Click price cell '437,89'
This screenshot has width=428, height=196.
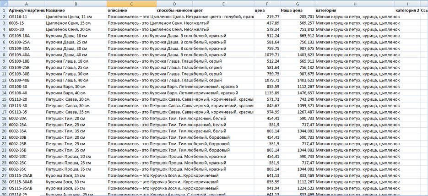267,23
